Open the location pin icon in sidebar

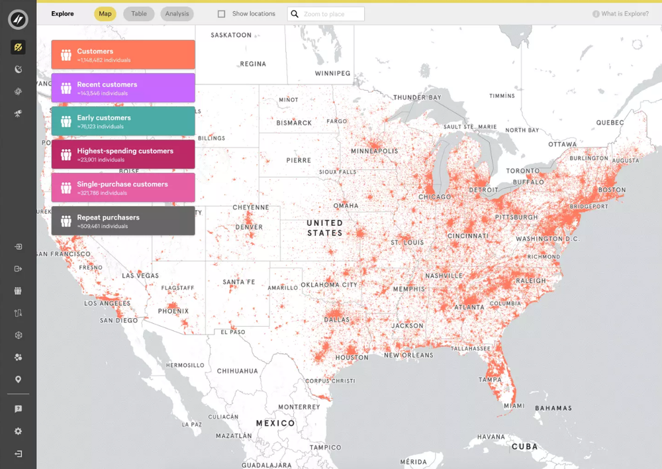pyautogui.click(x=18, y=380)
